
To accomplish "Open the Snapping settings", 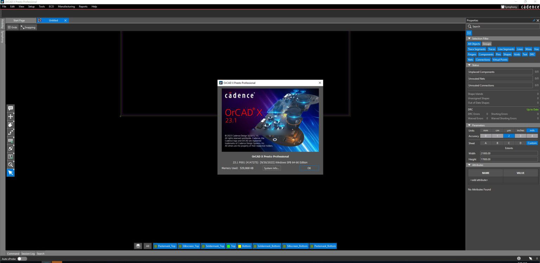I will [x=28, y=27].
